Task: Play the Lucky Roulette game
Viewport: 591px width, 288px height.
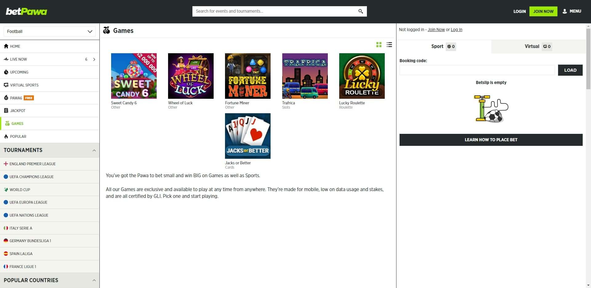Action: (x=362, y=76)
